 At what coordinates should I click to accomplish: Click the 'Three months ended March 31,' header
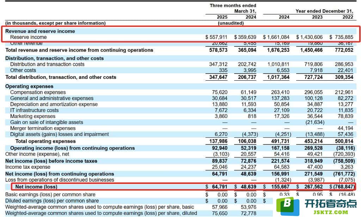pyautogui.click(x=233, y=8)
